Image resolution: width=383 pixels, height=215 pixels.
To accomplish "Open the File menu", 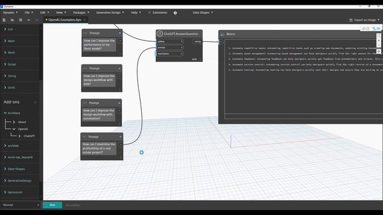I will pyautogui.click(x=29, y=13).
